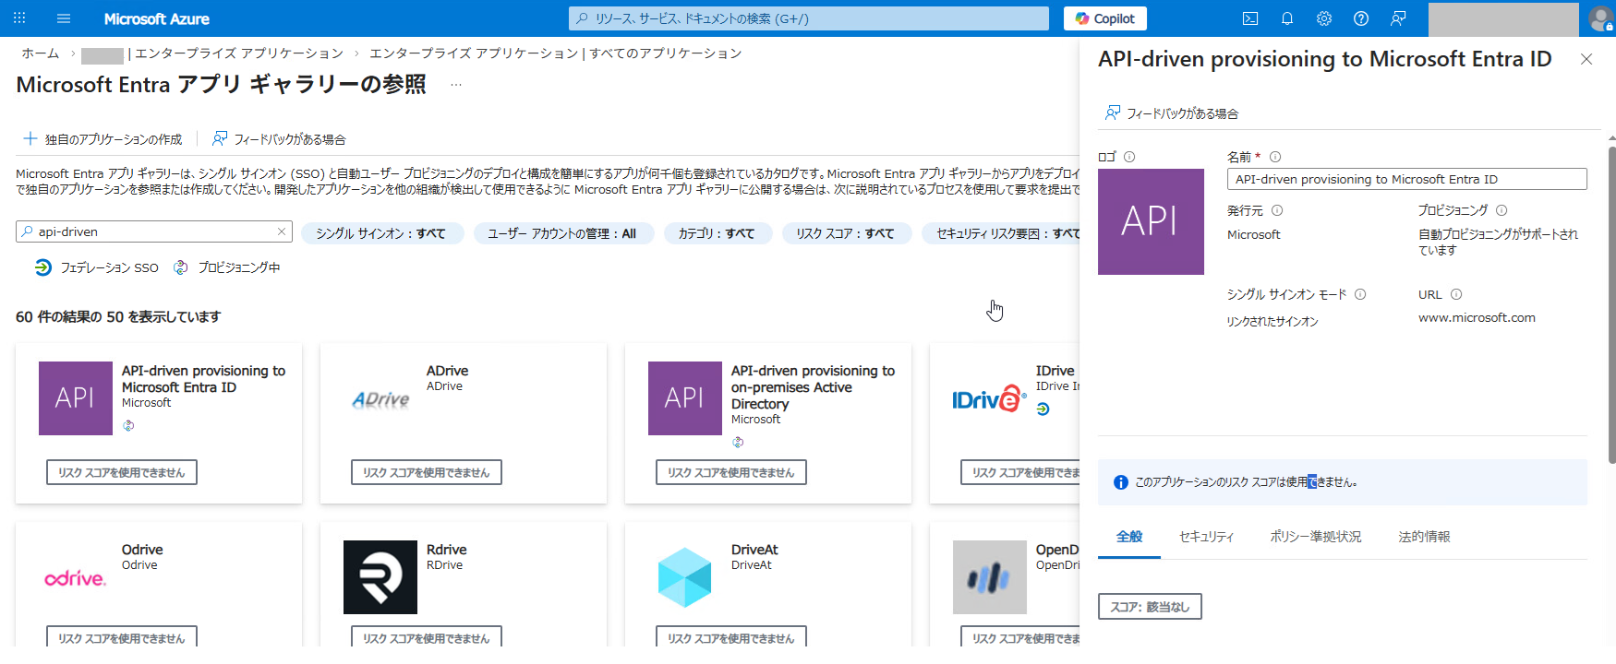Click the 名前 text field
The height and width of the screenshot is (664, 1616).
(x=1405, y=180)
